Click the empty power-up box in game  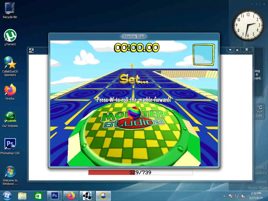(204, 55)
